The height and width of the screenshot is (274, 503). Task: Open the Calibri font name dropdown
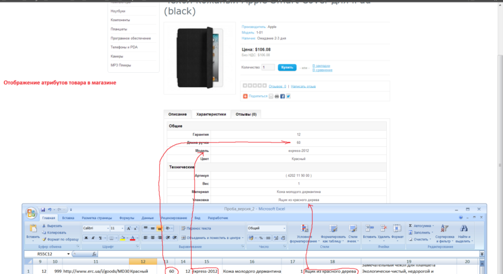108,228
